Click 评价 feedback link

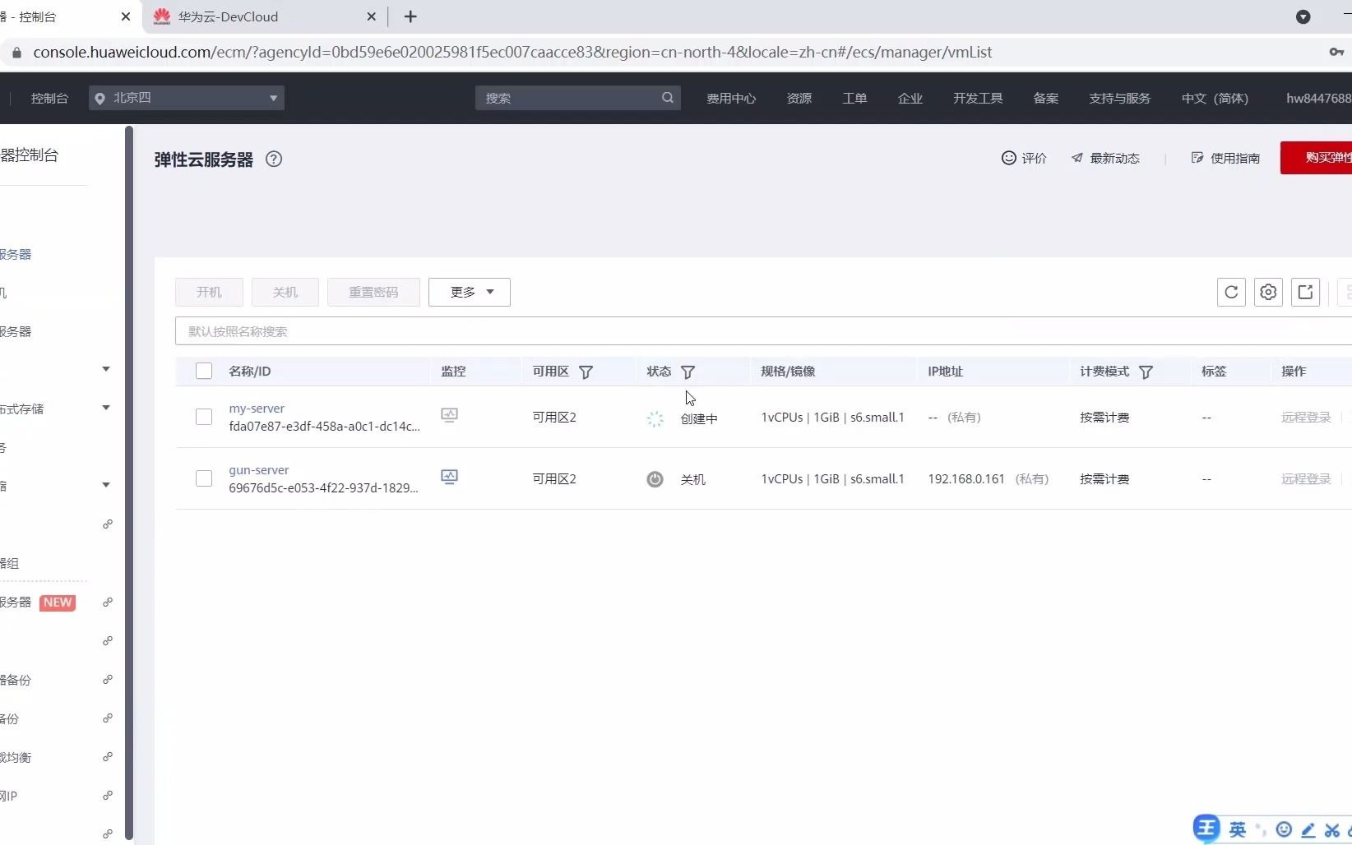[1024, 158]
